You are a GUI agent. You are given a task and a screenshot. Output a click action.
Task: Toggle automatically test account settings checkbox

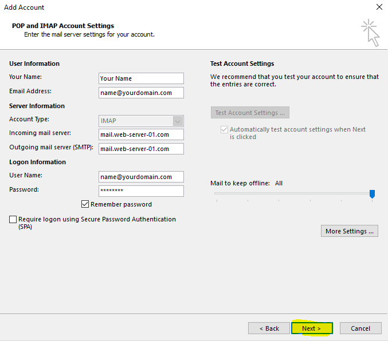[x=224, y=130]
